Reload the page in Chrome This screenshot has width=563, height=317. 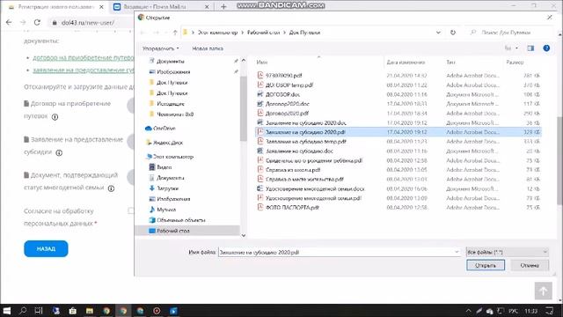[x=37, y=22]
